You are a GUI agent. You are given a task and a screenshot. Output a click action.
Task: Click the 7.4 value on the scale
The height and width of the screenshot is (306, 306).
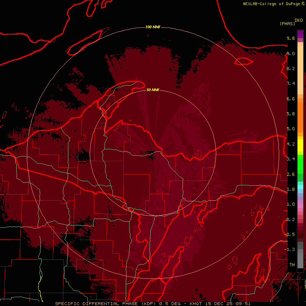[x=291, y=84]
